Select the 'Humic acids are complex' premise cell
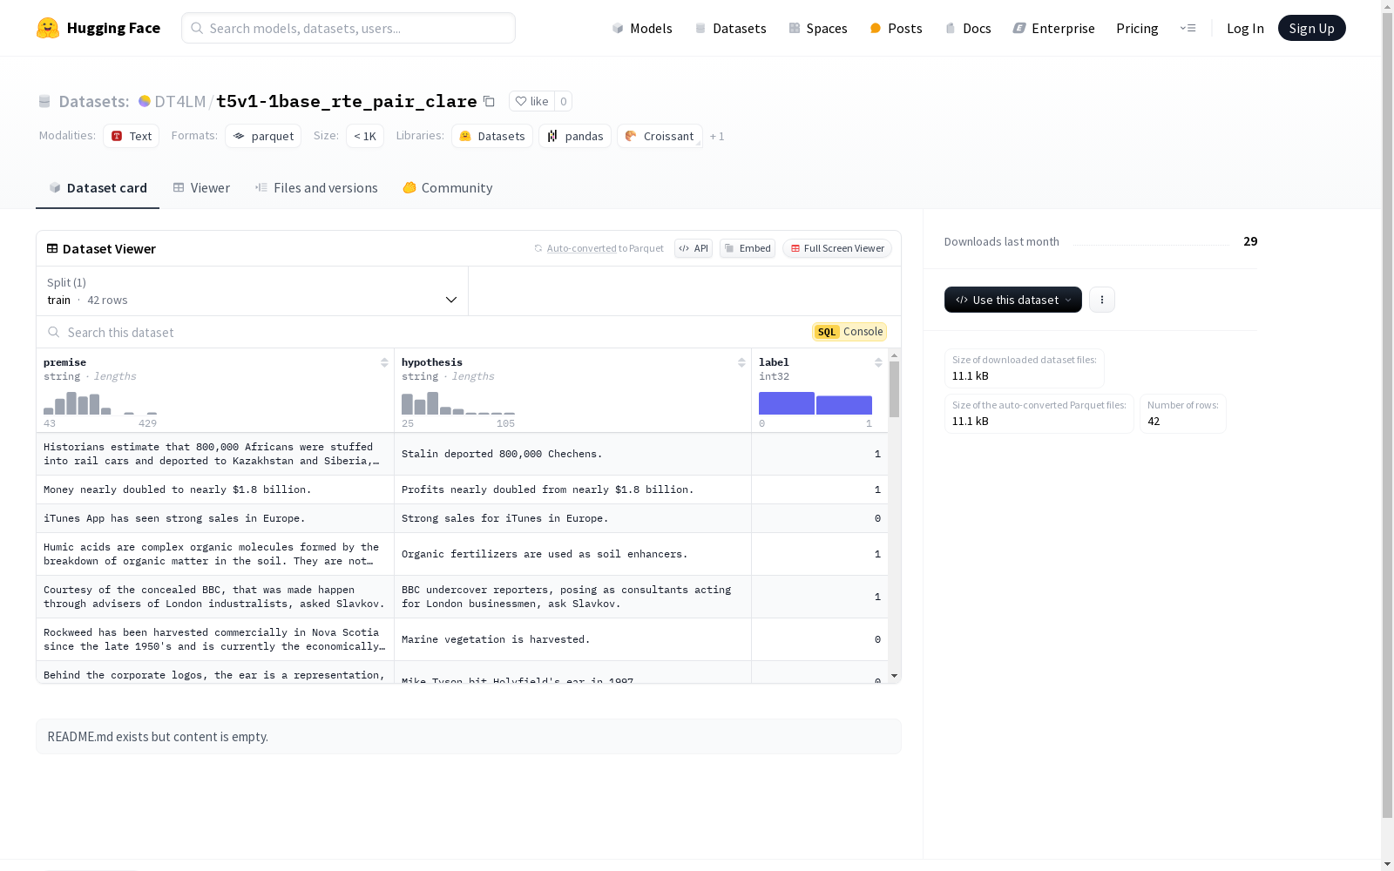The image size is (1394, 871). (x=215, y=554)
